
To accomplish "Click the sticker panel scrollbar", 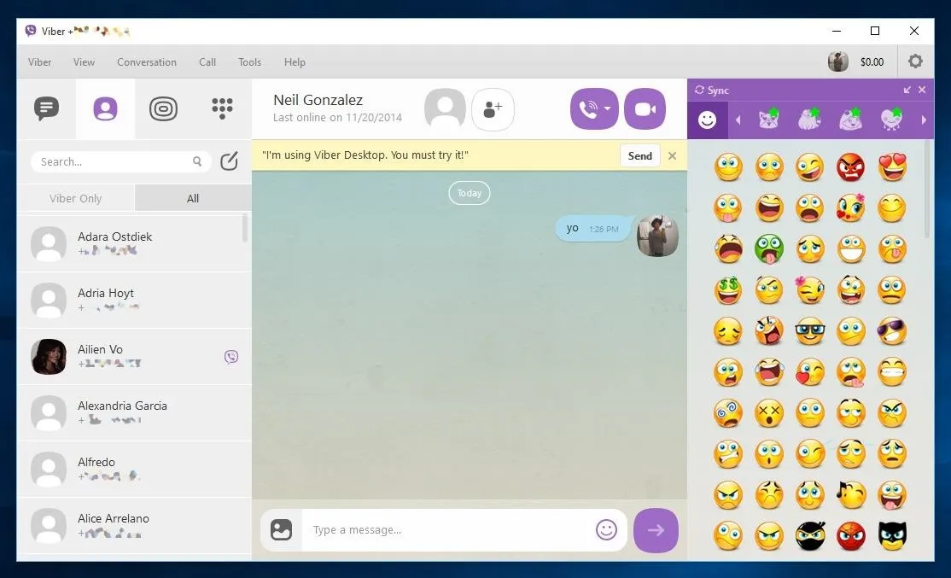I will coord(927,190).
